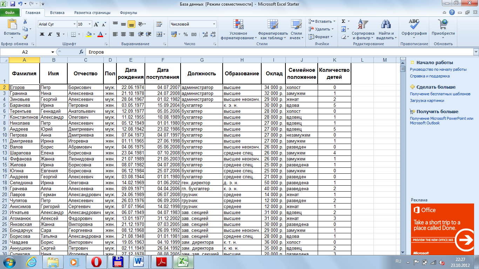The height and width of the screenshot is (269, 479).
Task: Align text to top of cell
Action: coord(115,24)
